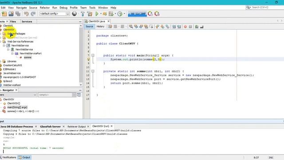The height and width of the screenshot is (160, 284).
Task: Run the project with green play icon
Action: 97,14
